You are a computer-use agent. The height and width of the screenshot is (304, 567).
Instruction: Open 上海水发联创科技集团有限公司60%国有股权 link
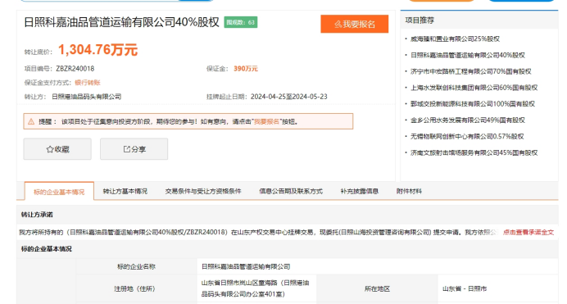pyautogui.click(x=474, y=88)
